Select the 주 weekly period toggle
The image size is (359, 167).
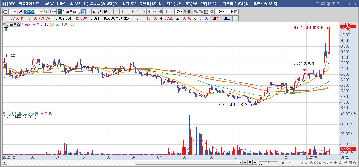[x=88, y=12]
